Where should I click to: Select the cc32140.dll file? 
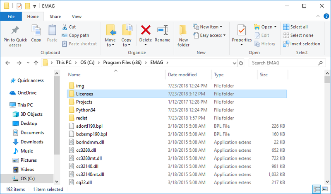pos(177,166)
